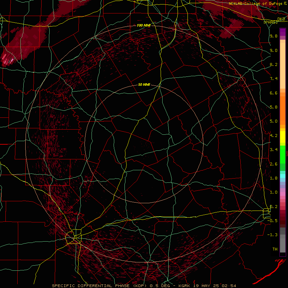Click the 7.4 scale value

[x=274, y=79]
